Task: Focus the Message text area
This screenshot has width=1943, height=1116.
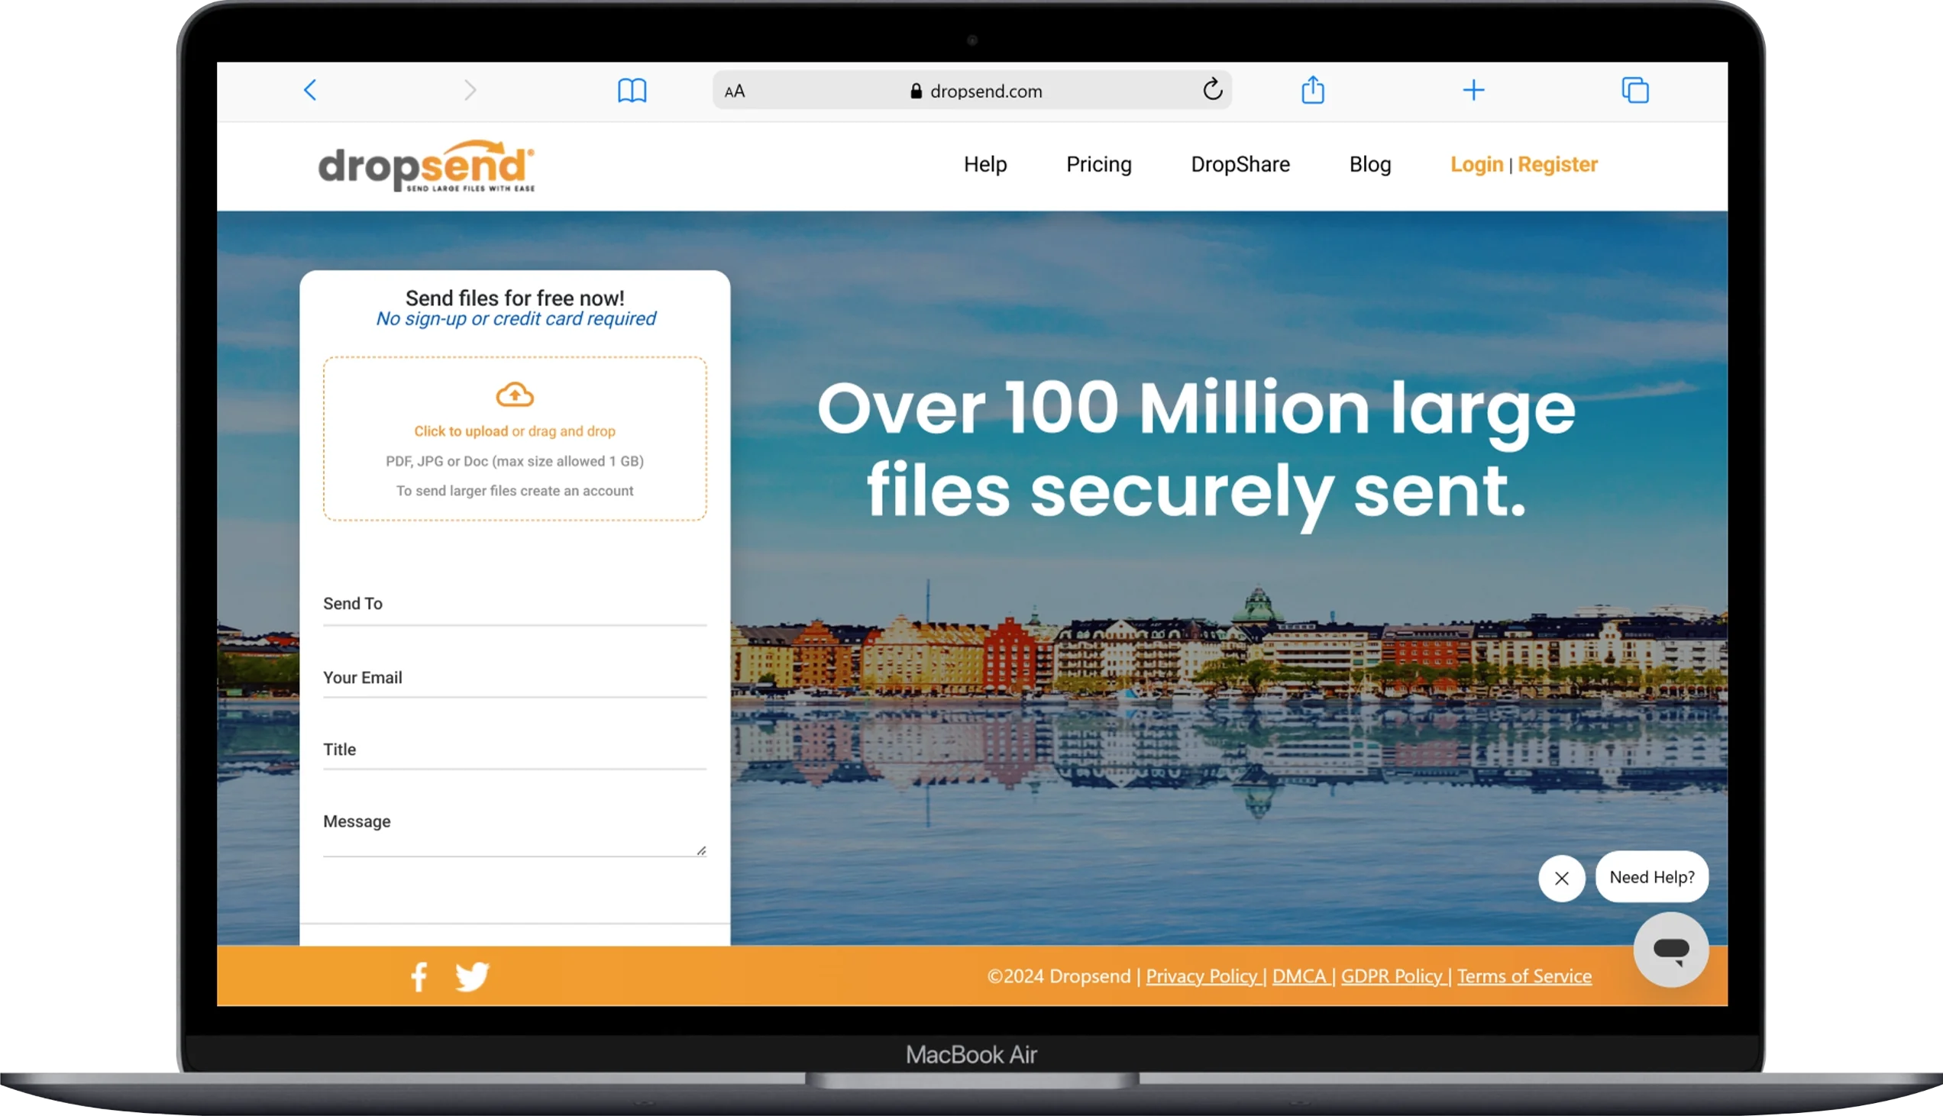Action: (515, 831)
